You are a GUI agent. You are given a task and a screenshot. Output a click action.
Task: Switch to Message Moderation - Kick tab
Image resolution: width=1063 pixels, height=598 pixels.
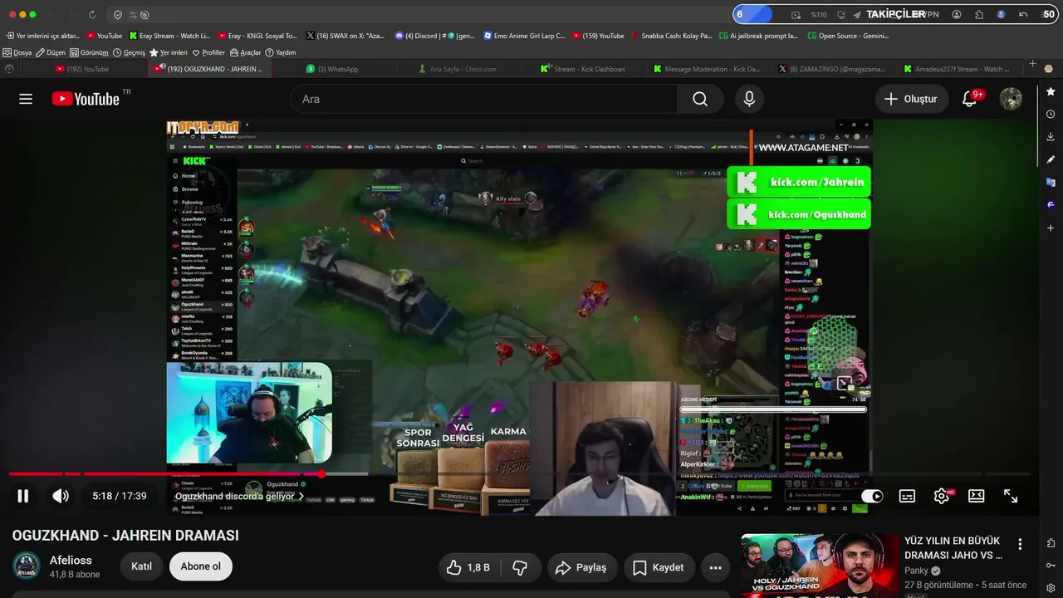point(707,69)
